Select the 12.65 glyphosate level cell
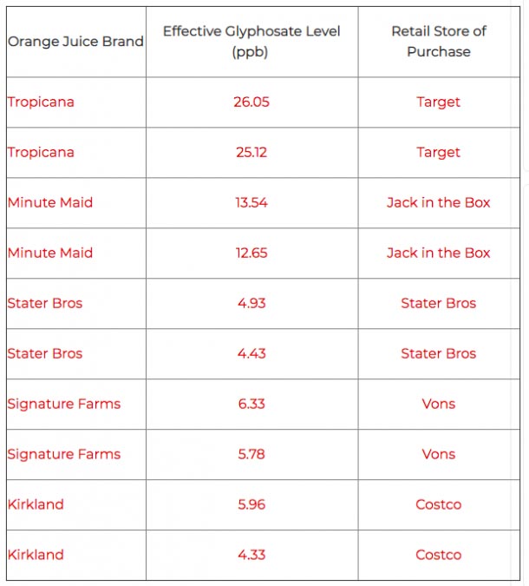Screen dimensions: 529x586 [251, 253]
